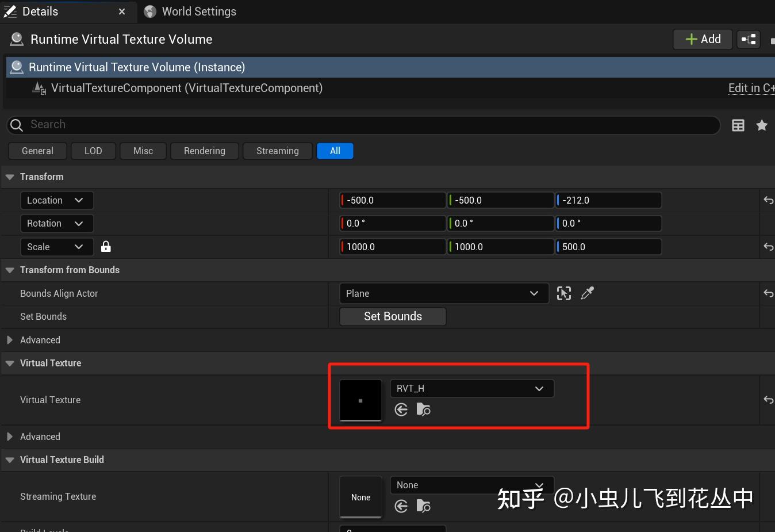Collapse the Virtual Texture Build section

10,460
